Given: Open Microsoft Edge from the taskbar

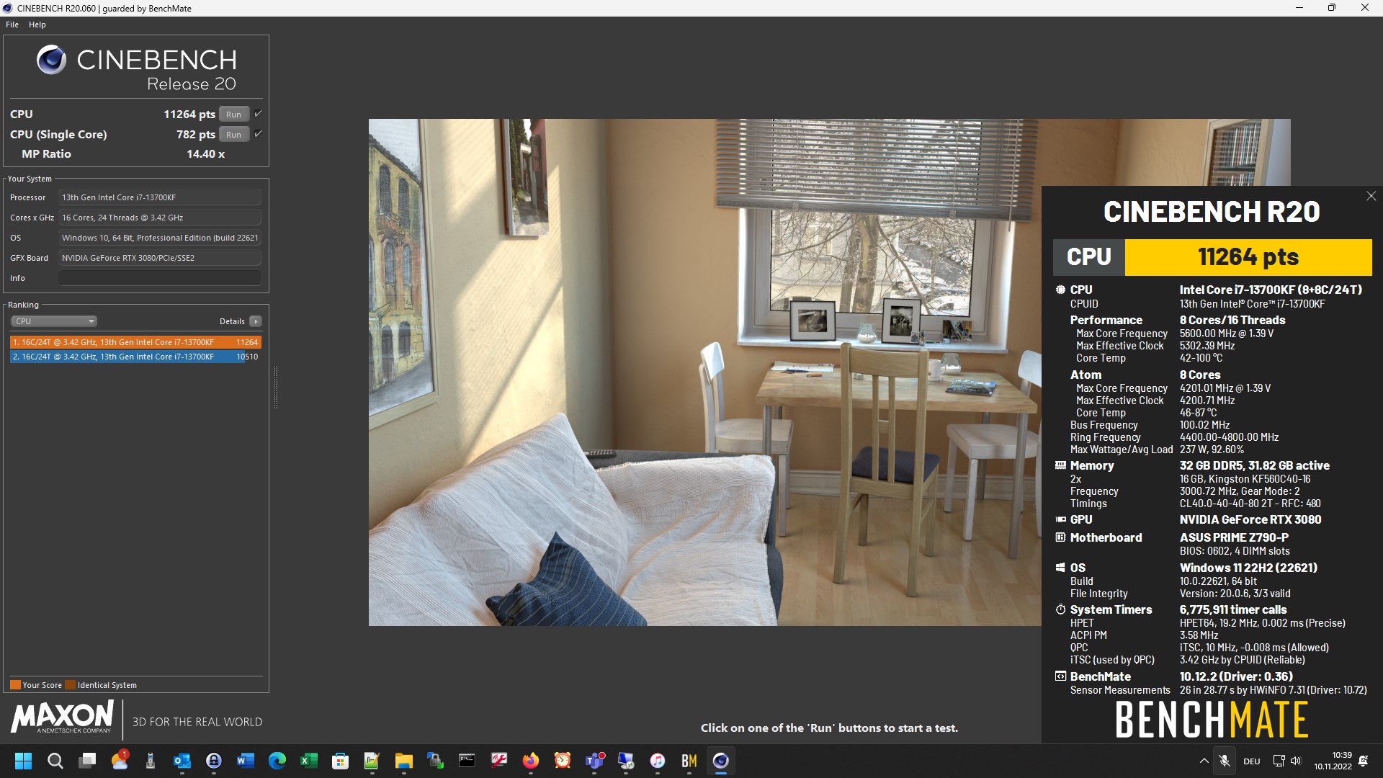Looking at the screenshot, I should point(277,761).
